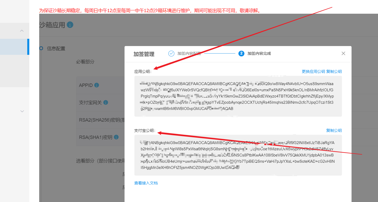Click 复制公钥 next to 应用公钥
The width and height of the screenshot is (378, 202).
click(x=334, y=71)
